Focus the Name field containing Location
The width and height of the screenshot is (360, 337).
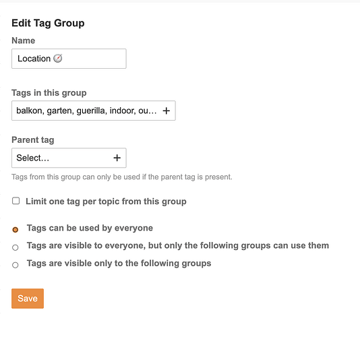[69, 59]
